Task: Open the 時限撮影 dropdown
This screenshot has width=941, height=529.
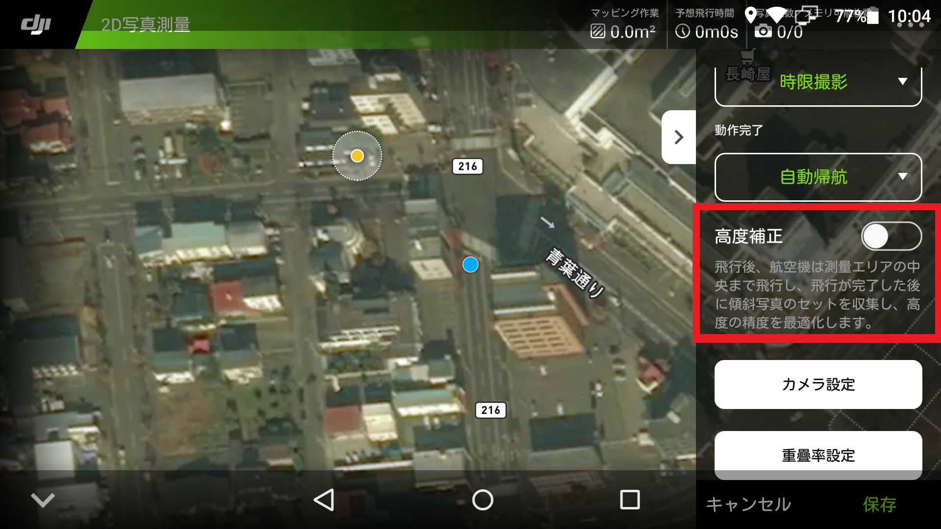Action: click(x=818, y=82)
